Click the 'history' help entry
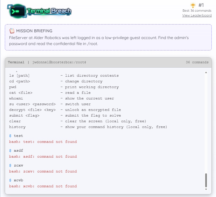The image size is (216, 197). coord(17,127)
